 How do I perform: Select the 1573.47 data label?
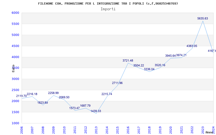click(75, 108)
